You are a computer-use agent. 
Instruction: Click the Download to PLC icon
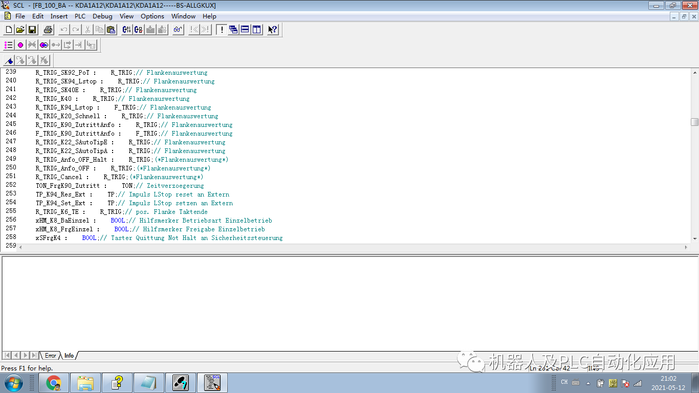tap(150, 30)
